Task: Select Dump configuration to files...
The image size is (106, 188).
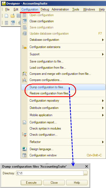Action: click(63, 87)
